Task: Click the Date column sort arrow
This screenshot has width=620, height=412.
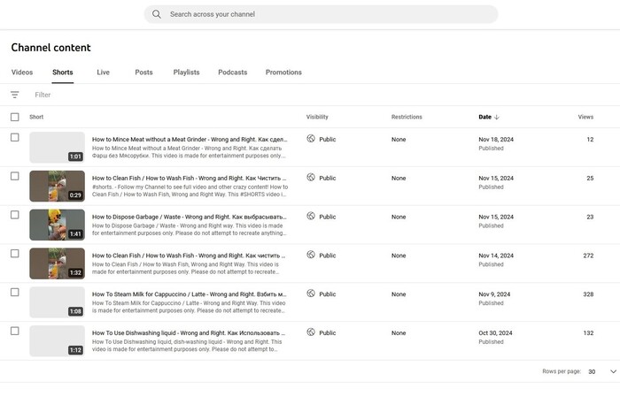Action: click(497, 117)
